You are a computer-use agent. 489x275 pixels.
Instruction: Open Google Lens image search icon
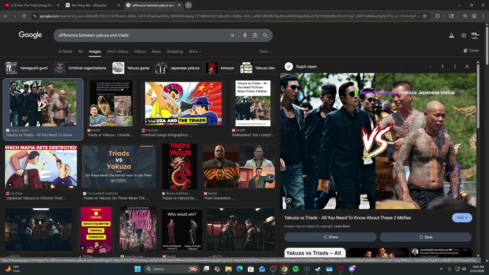255,35
